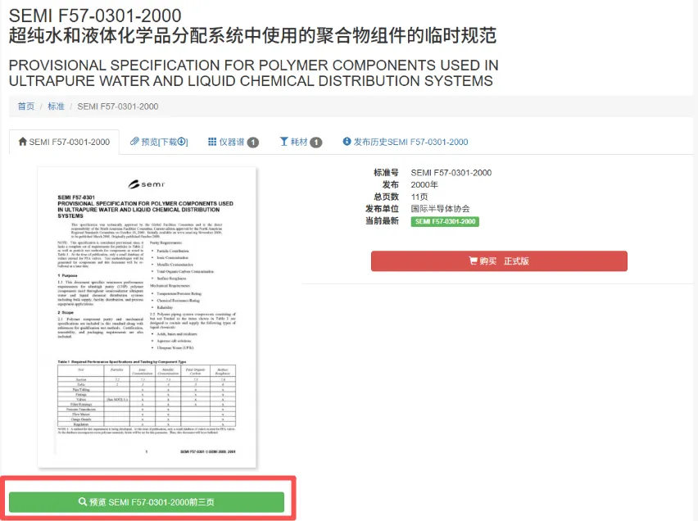Viewport: 698px width, 521px height.
Task: Click the top SEMI F57-0301-2000 page heading
Action: pyautogui.click(x=95, y=16)
